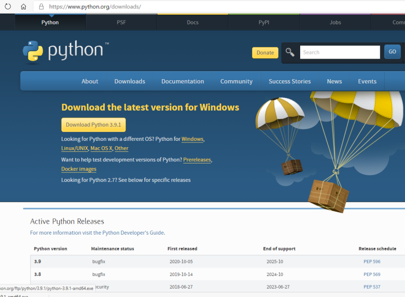Open the Docs top tab
Viewport: 405px width, 297px height.
(193, 23)
